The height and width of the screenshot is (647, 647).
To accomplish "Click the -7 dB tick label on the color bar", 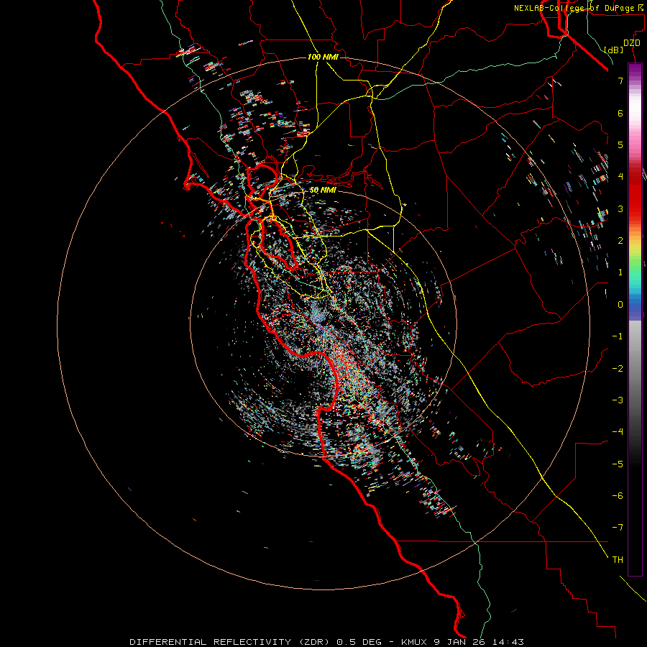I will click(x=618, y=528).
